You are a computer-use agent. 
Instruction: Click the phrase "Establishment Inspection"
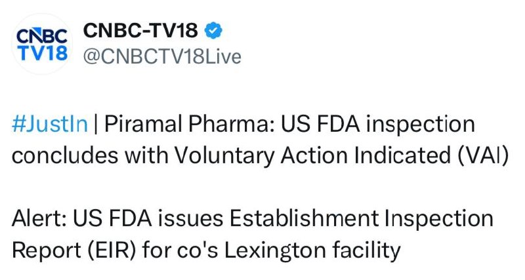point(350,218)
